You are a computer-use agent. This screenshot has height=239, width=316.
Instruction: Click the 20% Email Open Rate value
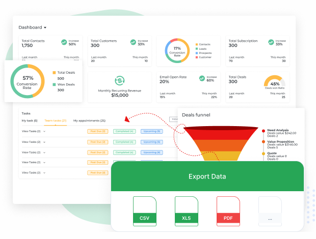pos(164,81)
